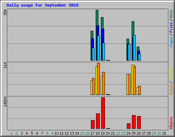Click day 8 on the x-axis
The width and height of the screenshot is (175, 137).
47,133
